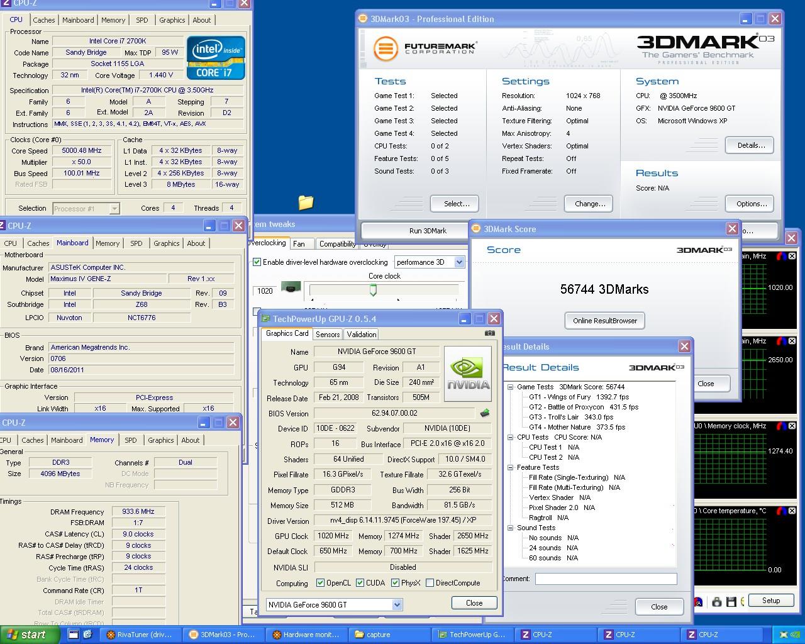Click the Details... system button
Viewport: 805px width, 644px height.
(x=751, y=145)
